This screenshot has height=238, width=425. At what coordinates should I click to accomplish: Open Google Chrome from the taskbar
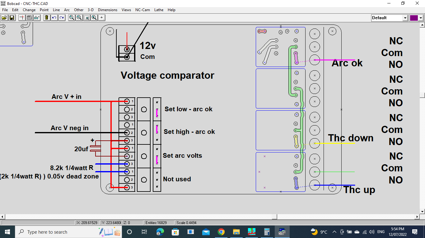point(221,232)
